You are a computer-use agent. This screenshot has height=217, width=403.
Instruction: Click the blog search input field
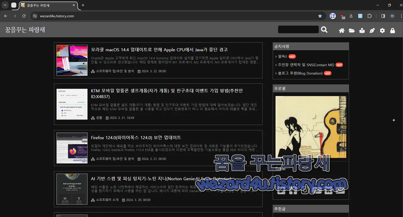pos(298,29)
